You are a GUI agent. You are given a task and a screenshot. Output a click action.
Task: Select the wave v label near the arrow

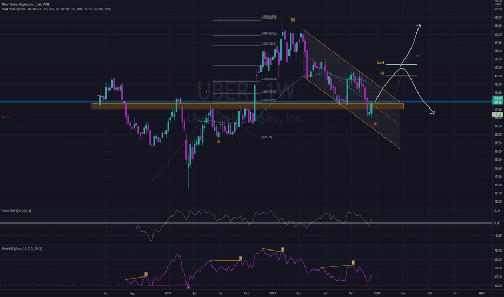[x=417, y=56]
